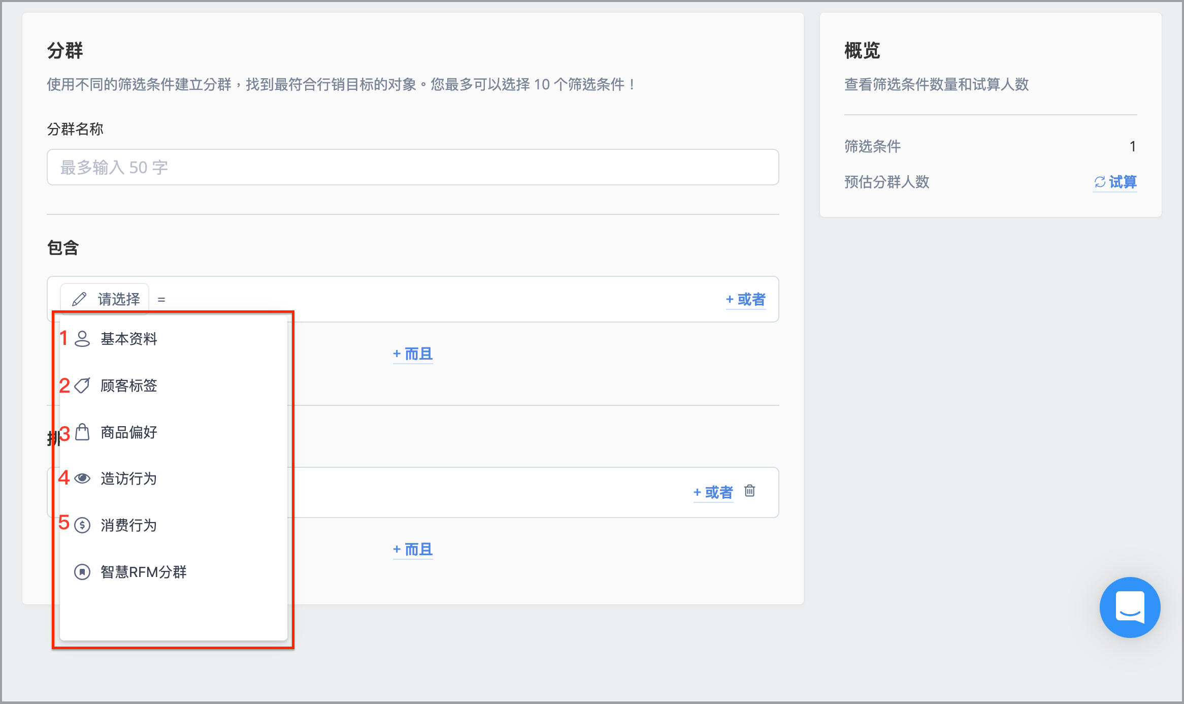Click the 筛选条件 count value 1

pos(1132,147)
